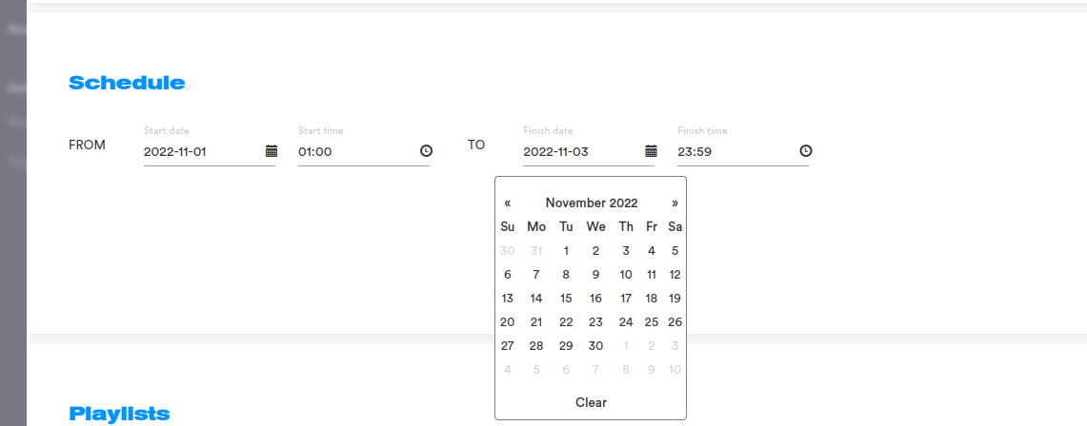Select November 3 in the calendar
Image resolution: width=1087 pixels, height=426 pixels.
tap(625, 251)
